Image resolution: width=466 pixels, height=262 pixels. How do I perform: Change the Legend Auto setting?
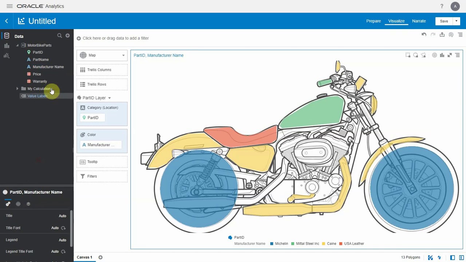(62, 240)
